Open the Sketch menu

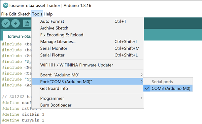click(24, 14)
